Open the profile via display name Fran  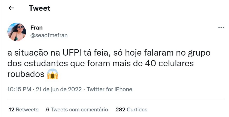pyautogui.click(x=36, y=28)
